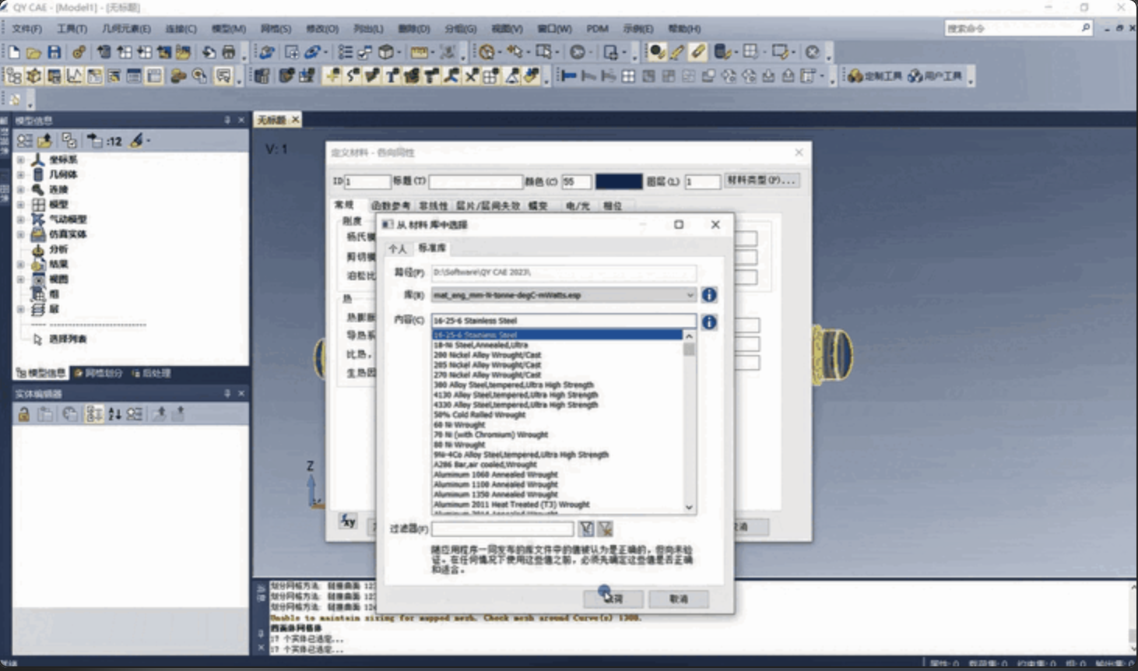Viewport: 1138px width, 671px height.
Task: Click the New file icon in toolbar
Action: coord(14,52)
